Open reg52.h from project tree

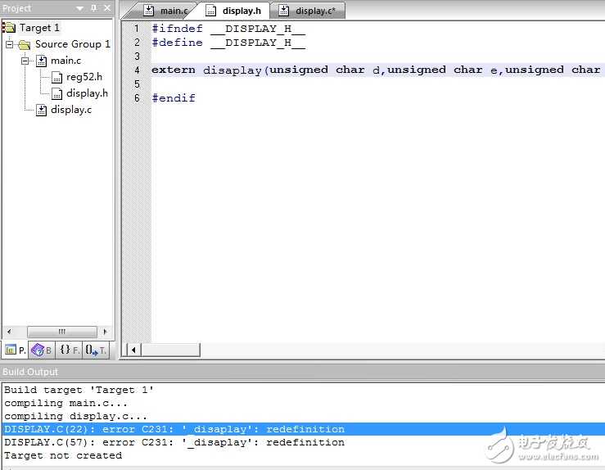84,77
